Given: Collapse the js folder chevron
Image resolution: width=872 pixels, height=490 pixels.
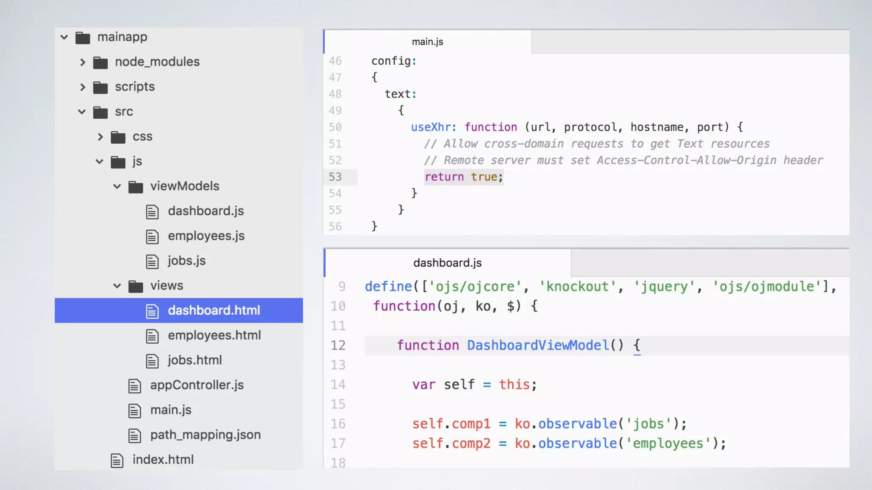Looking at the screenshot, I should (99, 162).
